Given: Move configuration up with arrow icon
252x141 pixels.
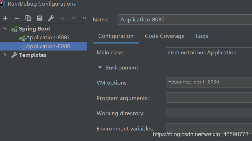Looking at the screenshot, I should click(x=62, y=19).
